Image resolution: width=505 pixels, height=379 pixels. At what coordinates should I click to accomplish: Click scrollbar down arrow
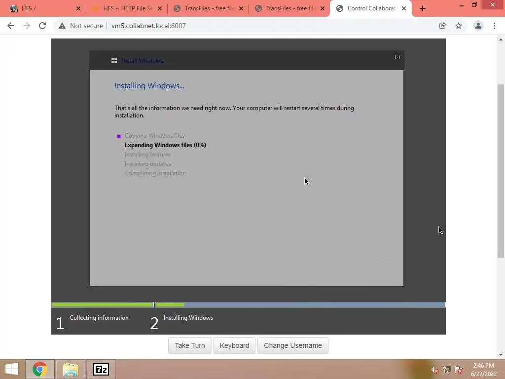(x=501, y=355)
